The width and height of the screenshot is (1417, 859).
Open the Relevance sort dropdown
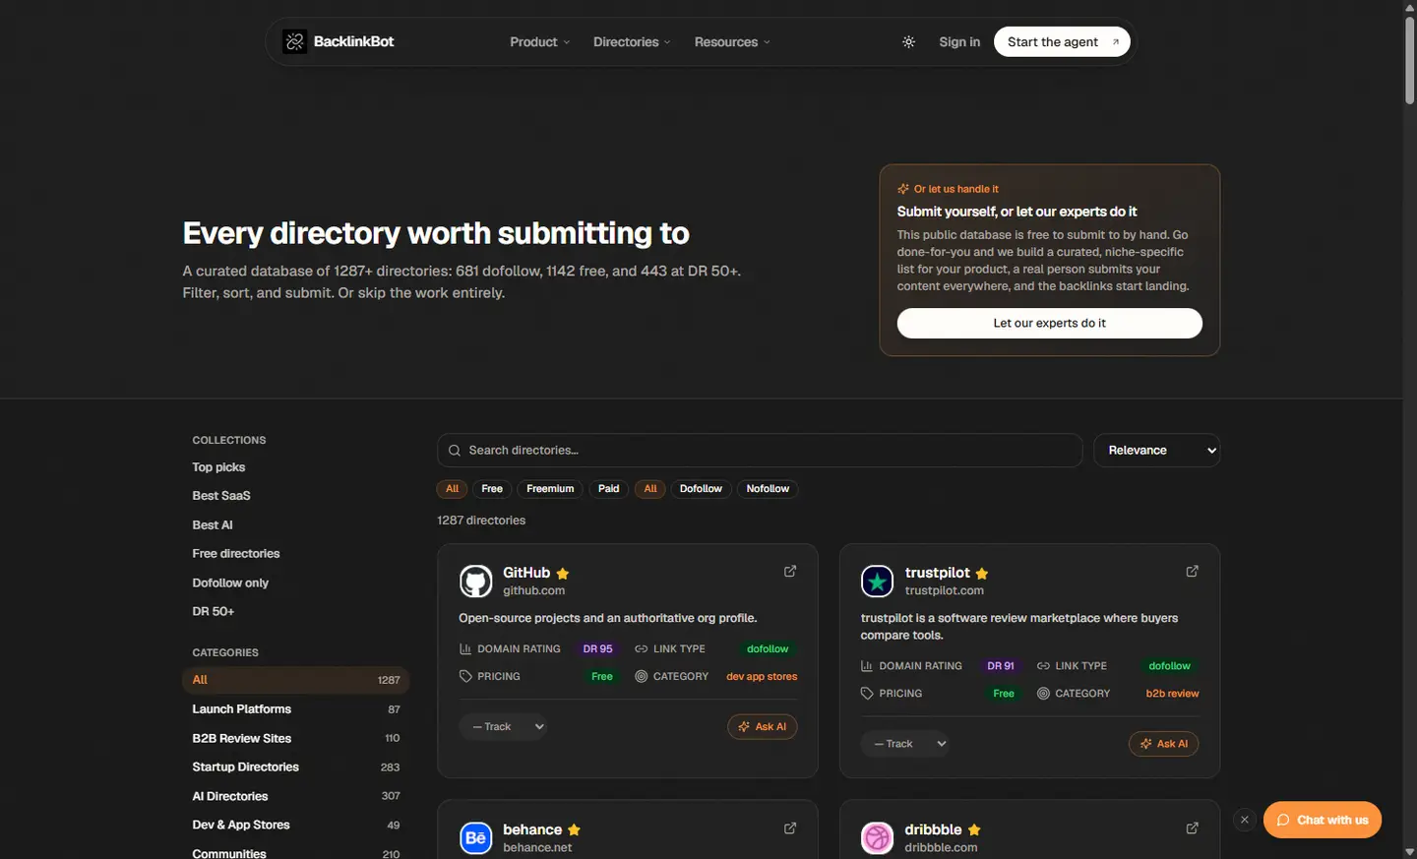tap(1157, 451)
